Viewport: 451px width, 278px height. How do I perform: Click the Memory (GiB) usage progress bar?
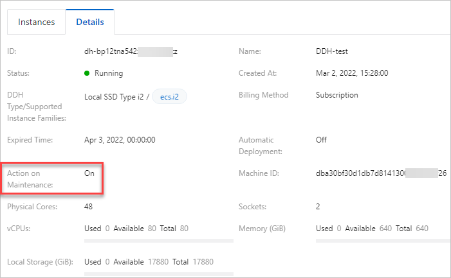383,241
